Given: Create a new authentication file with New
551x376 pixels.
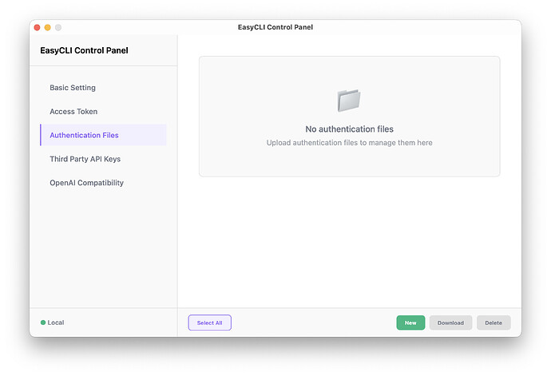Looking at the screenshot, I should [410, 323].
